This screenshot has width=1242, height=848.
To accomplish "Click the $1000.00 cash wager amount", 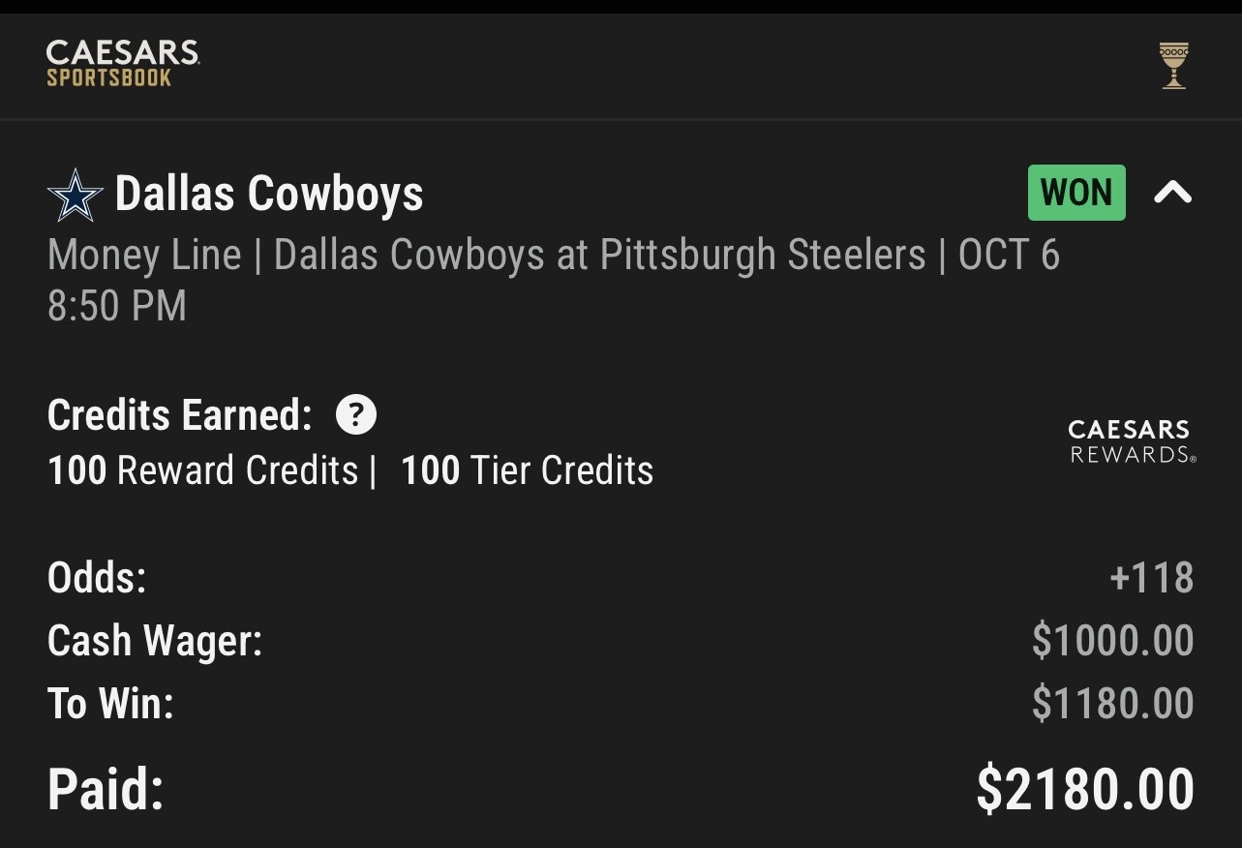I will coord(1112,641).
